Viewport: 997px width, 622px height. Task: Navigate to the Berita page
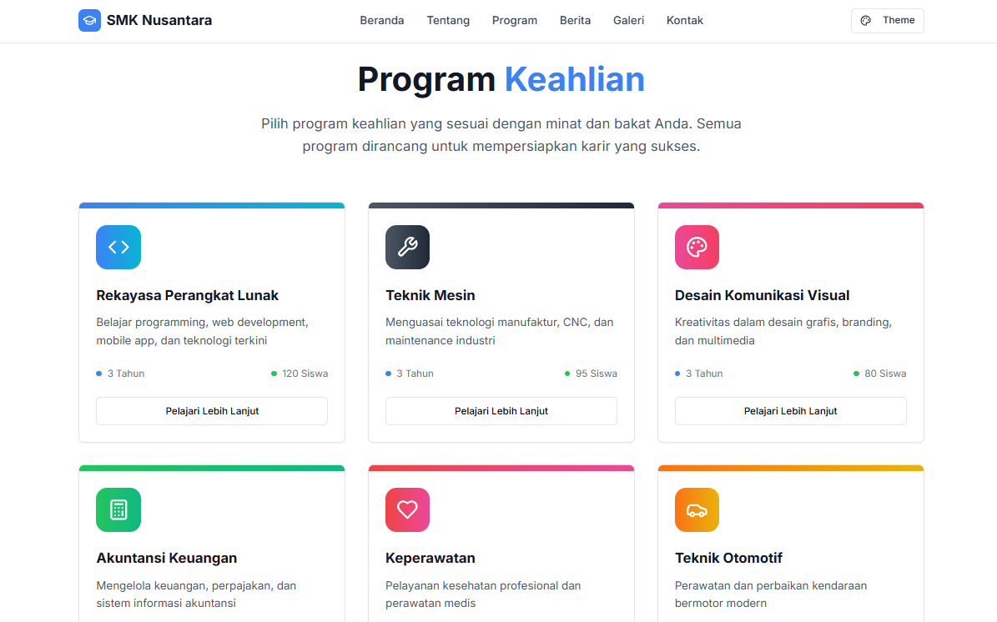tap(575, 21)
